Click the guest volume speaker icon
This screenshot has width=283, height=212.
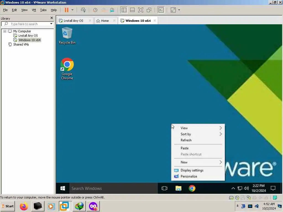pos(246,188)
